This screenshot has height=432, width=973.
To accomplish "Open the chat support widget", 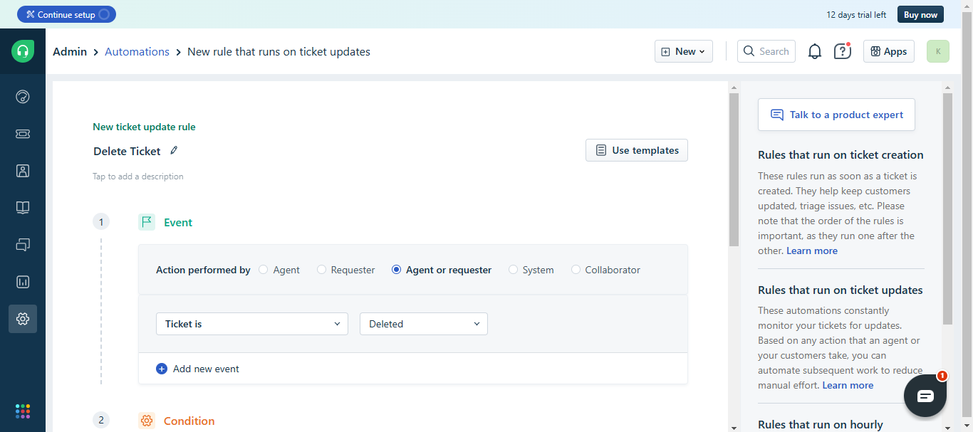I will [x=925, y=396].
